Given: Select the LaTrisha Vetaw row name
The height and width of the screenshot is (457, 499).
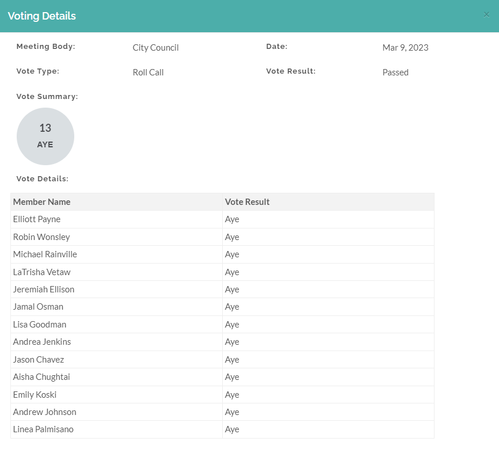Looking at the screenshot, I should 41,272.
